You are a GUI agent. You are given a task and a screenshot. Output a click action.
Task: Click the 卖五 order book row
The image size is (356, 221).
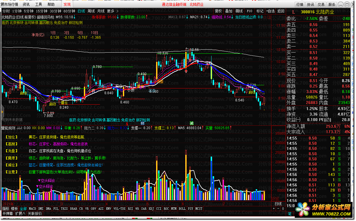(x=319, y=25)
